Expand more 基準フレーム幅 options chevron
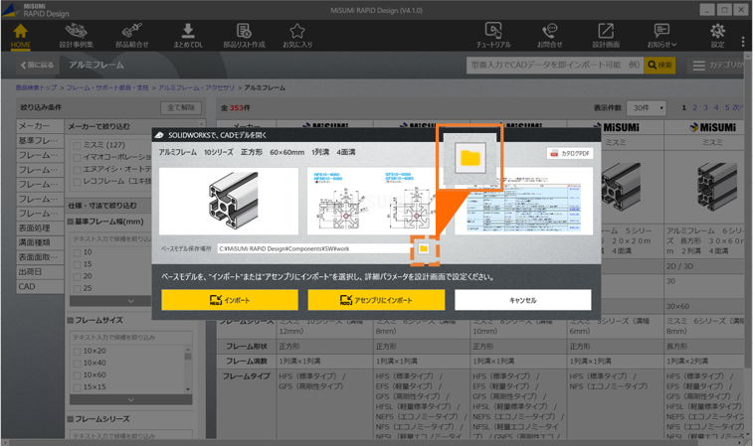The image size is (753, 446). (x=131, y=301)
